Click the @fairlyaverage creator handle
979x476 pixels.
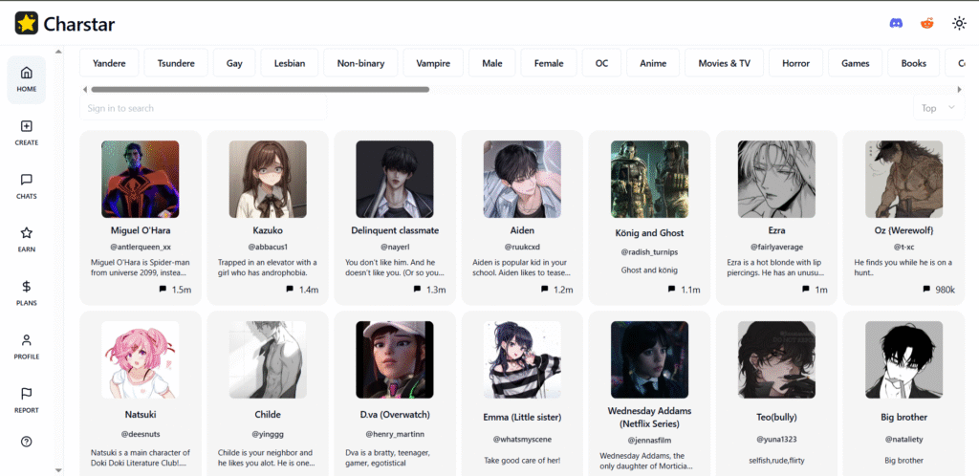(776, 247)
